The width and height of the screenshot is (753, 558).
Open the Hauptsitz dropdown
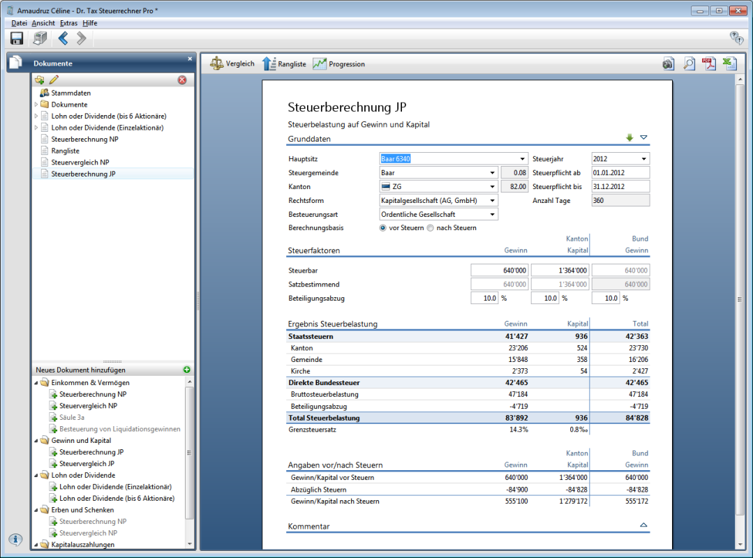pos(522,159)
